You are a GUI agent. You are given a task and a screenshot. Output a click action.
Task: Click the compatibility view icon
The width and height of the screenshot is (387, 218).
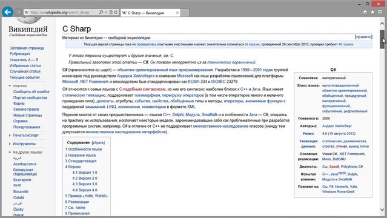[111, 12]
